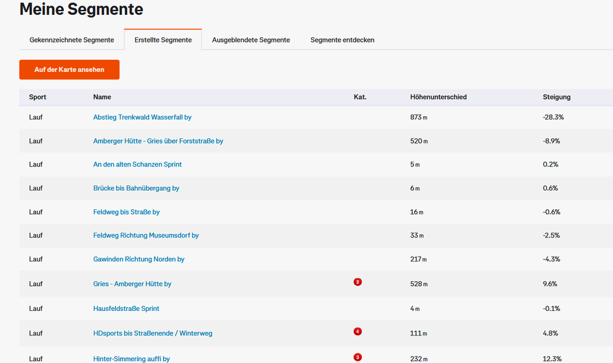The width and height of the screenshot is (613, 363).
Task: Open HDsports bis Straßenende / Winterweg
Action: [152, 333]
